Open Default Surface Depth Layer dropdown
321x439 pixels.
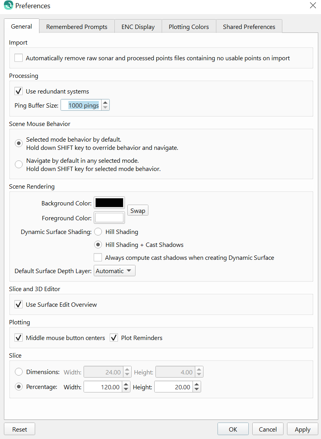114,271
